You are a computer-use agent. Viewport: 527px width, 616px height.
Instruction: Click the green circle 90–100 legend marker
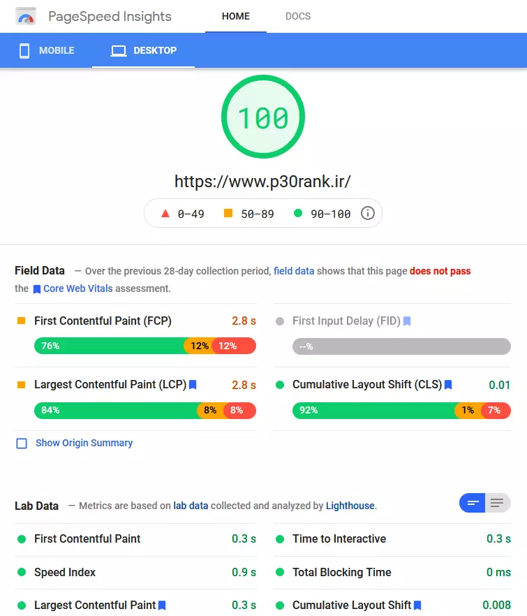click(x=298, y=213)
